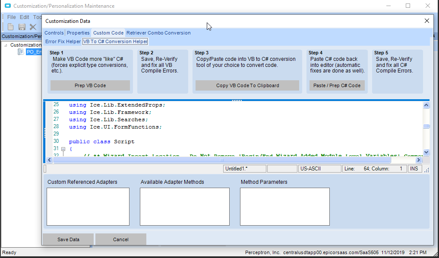The image size is (439, 258).
Task: Click the 11/12/2019 date in status bar
Action: click(x=393, y=252)
